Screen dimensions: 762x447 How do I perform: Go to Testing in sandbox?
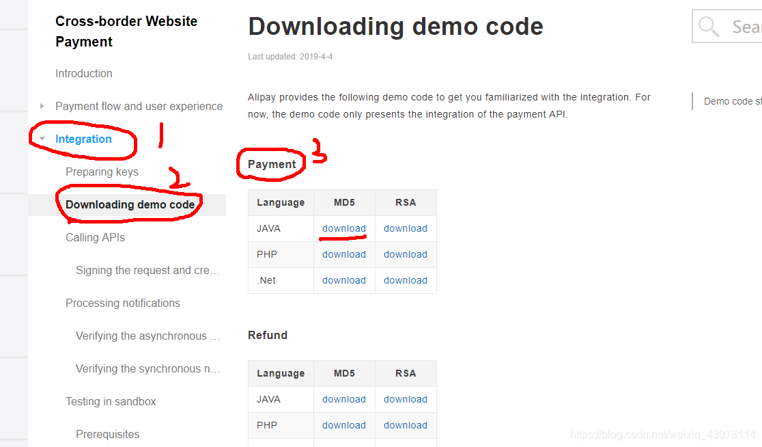tap(111, 402)
